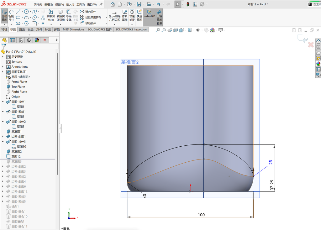Expand manager tabs with the right chevron
Screen dimensions: 321x230
pyautogui.click(x=57, y=40)
